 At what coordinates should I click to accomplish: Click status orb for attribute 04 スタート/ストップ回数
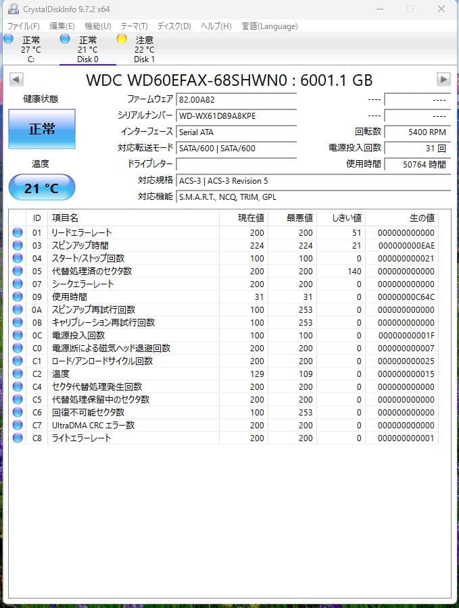coord(18,258)
